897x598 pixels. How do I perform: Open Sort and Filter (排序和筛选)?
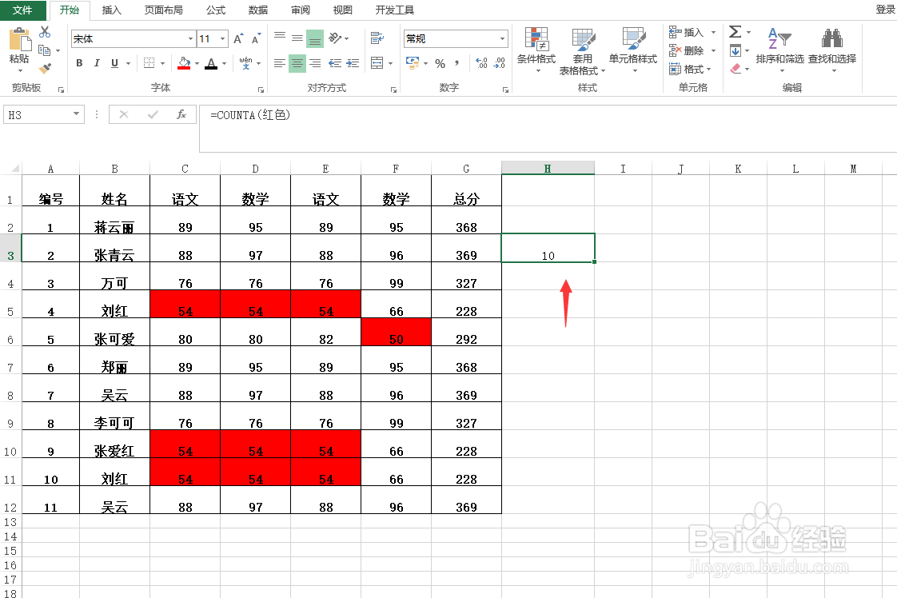pyautogui.click(x=779, y=50)
